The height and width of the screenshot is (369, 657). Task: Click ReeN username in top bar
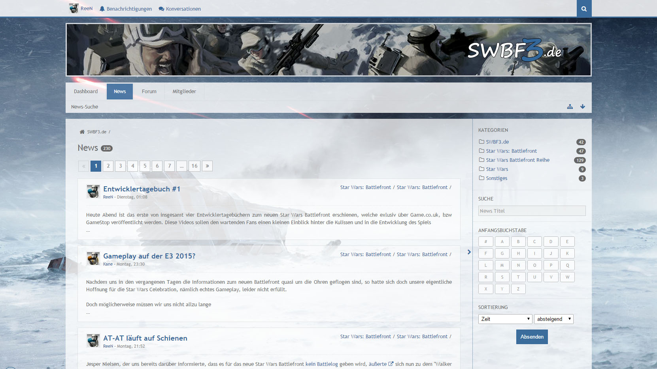(x=87, y=8)
